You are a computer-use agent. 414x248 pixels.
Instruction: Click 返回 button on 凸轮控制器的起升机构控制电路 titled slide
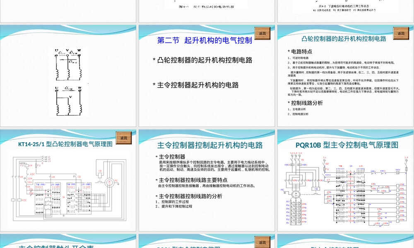(x=401, y=33)
